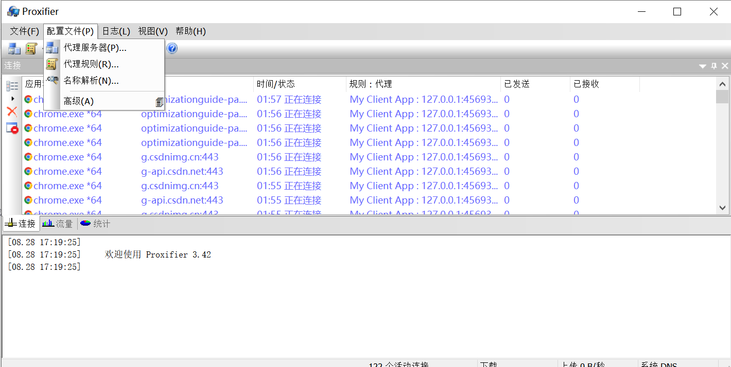The image size is (731, 367).
Task: Sort by 应用 column header
Action: (x=33, y=84)
